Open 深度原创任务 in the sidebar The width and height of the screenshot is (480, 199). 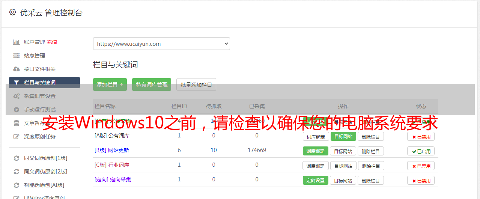click(x=40, y=137)
